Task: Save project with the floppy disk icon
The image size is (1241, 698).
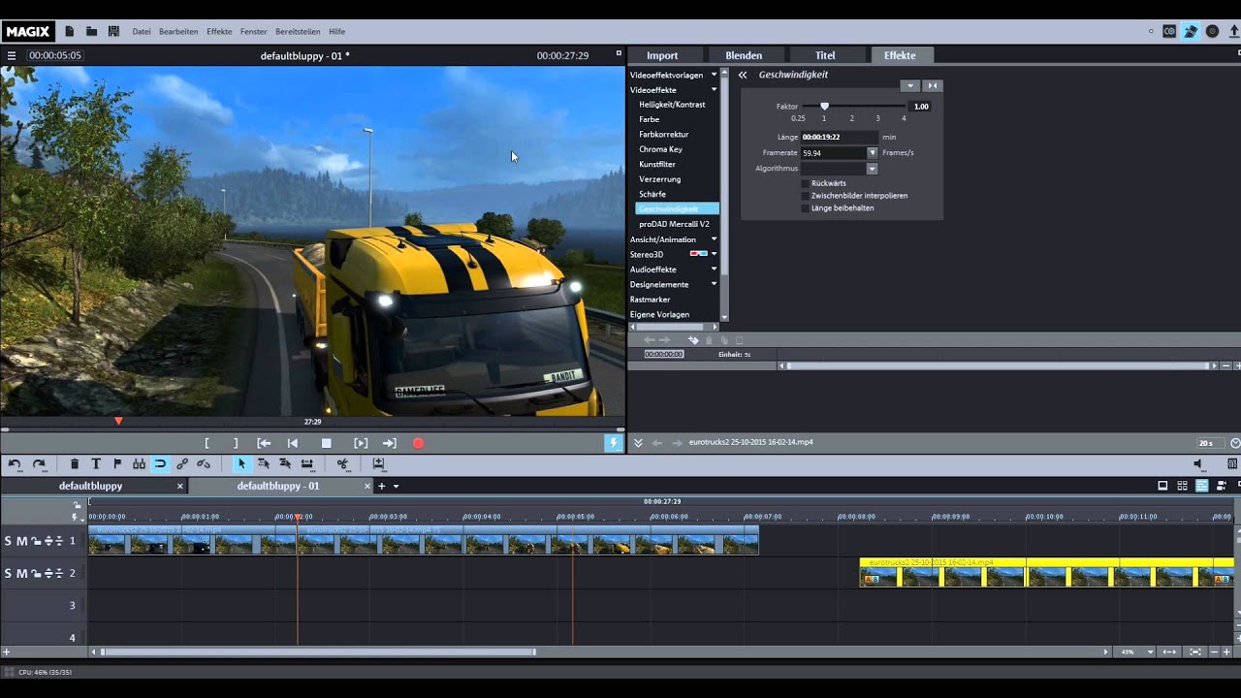Action: (113, 31)
